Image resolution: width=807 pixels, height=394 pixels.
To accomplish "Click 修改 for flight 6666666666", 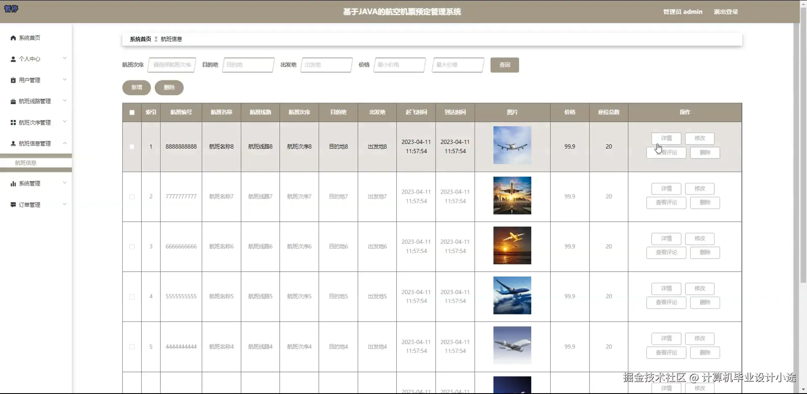I will pos(700,239).
